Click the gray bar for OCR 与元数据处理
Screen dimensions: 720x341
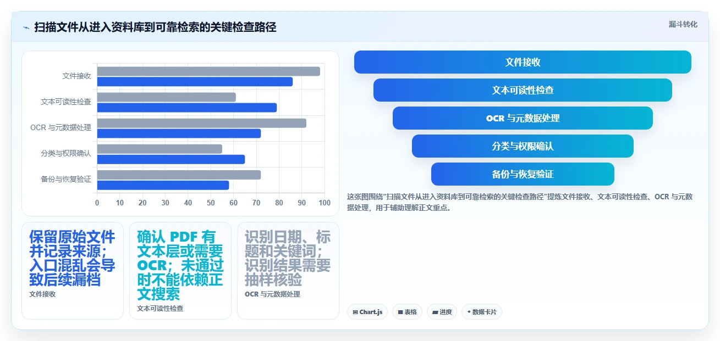click(x=202, y=124)
